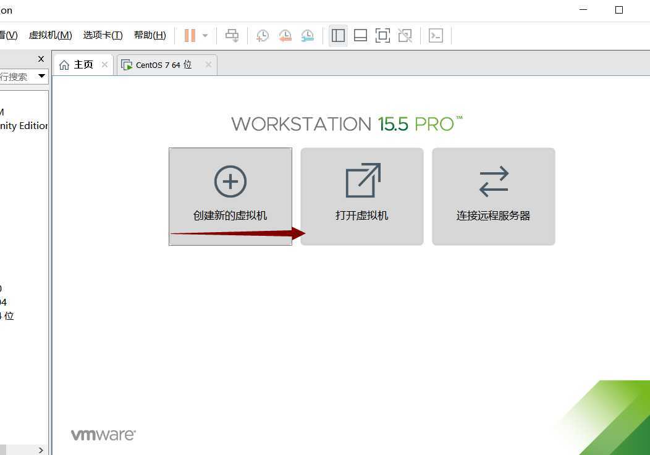Minimize the VMware Workstation window
Viewport: 650px width, 455px height.
pos(583,9)
